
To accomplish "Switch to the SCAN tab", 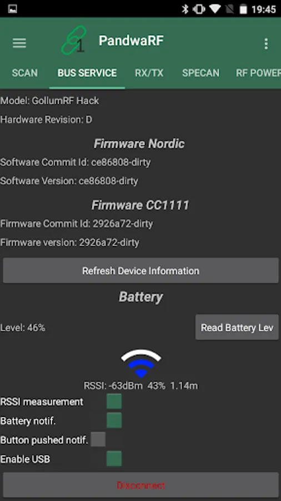I will 25,73.
